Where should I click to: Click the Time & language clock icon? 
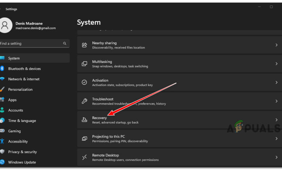tap(2, 120)
